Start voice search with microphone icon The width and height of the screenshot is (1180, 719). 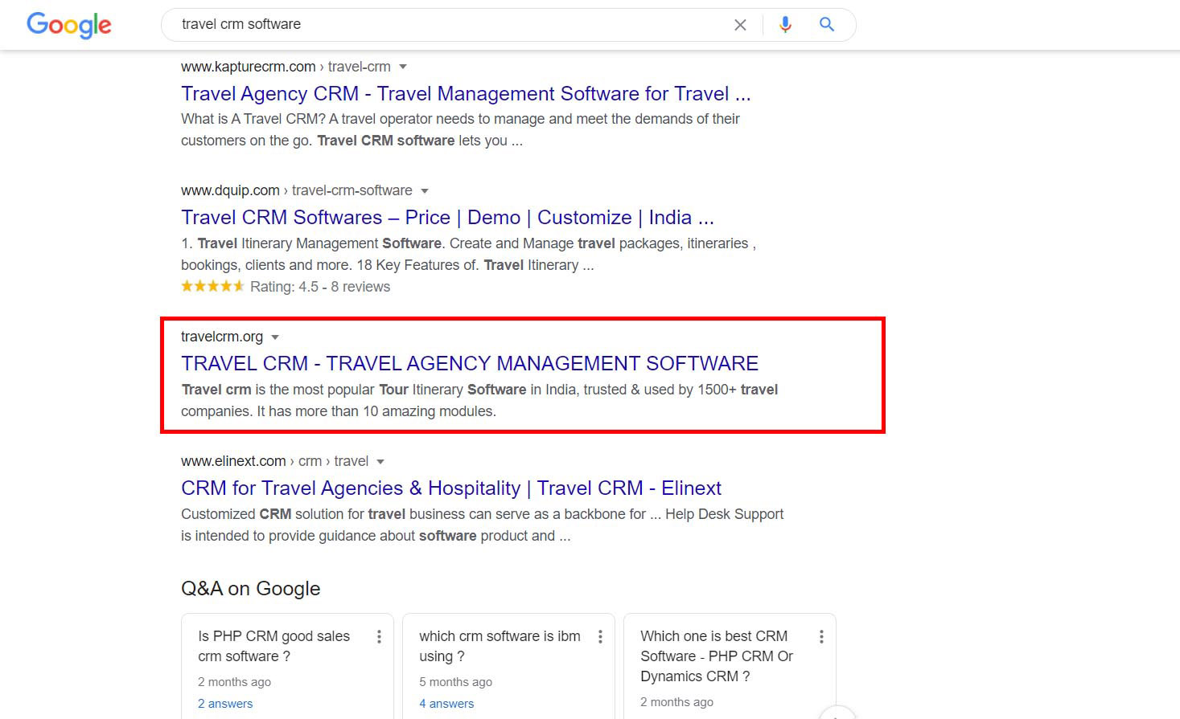coord(785,25)
